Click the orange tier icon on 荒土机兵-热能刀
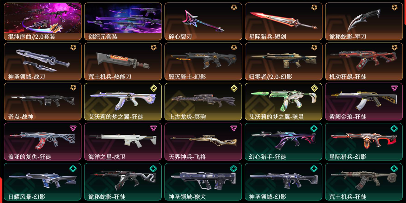This screenshot has height=203, width=406. (x=153, y=48)
